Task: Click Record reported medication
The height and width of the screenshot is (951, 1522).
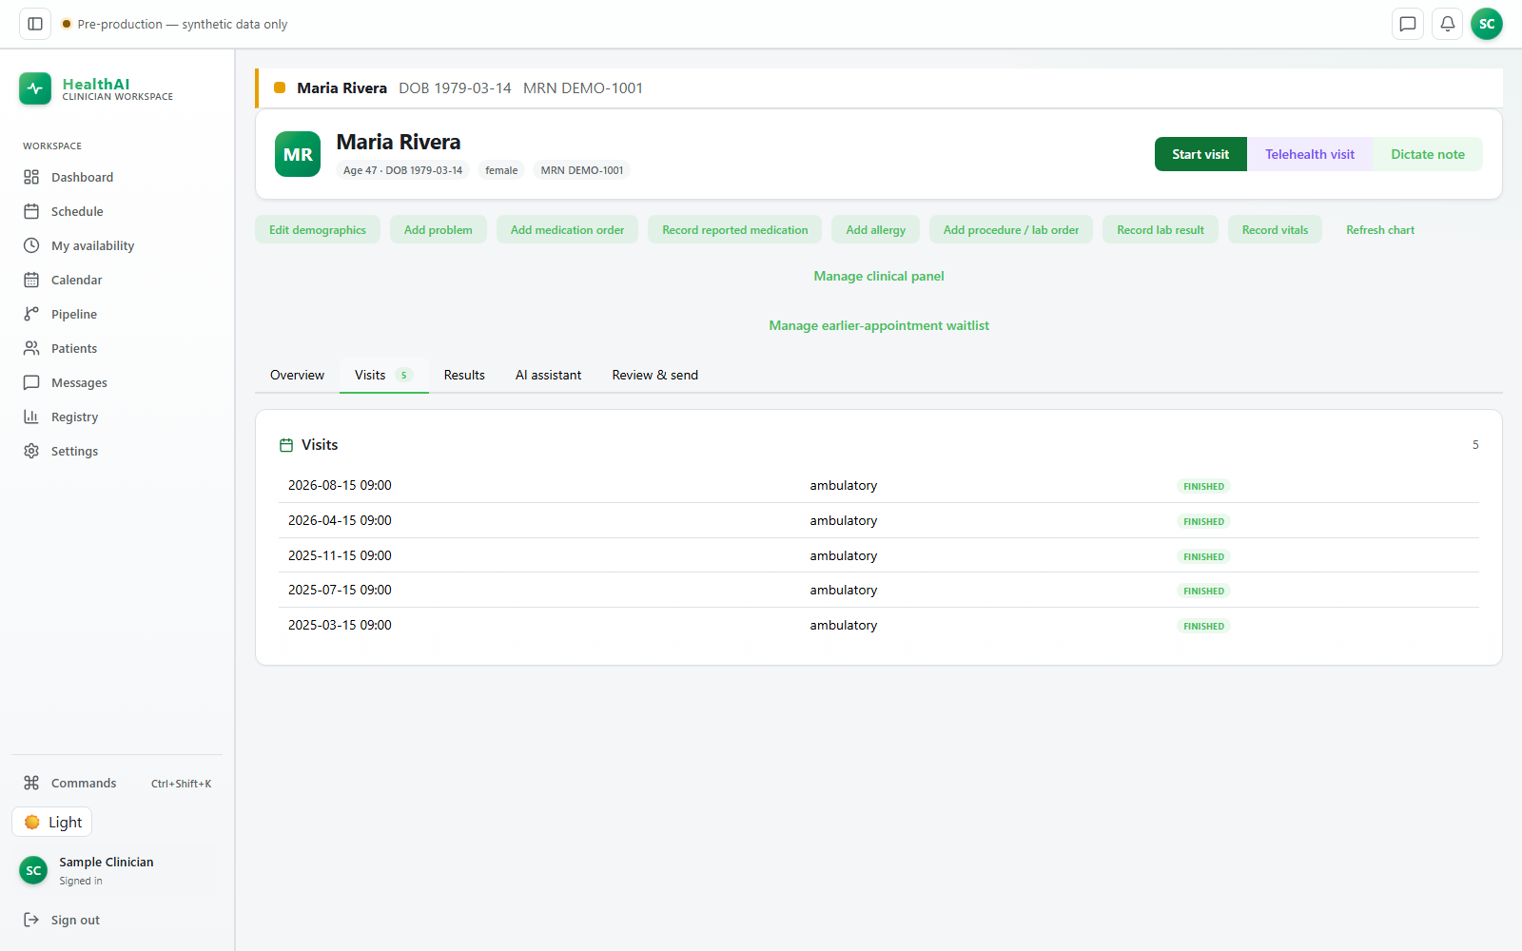Action: [735, 229]
